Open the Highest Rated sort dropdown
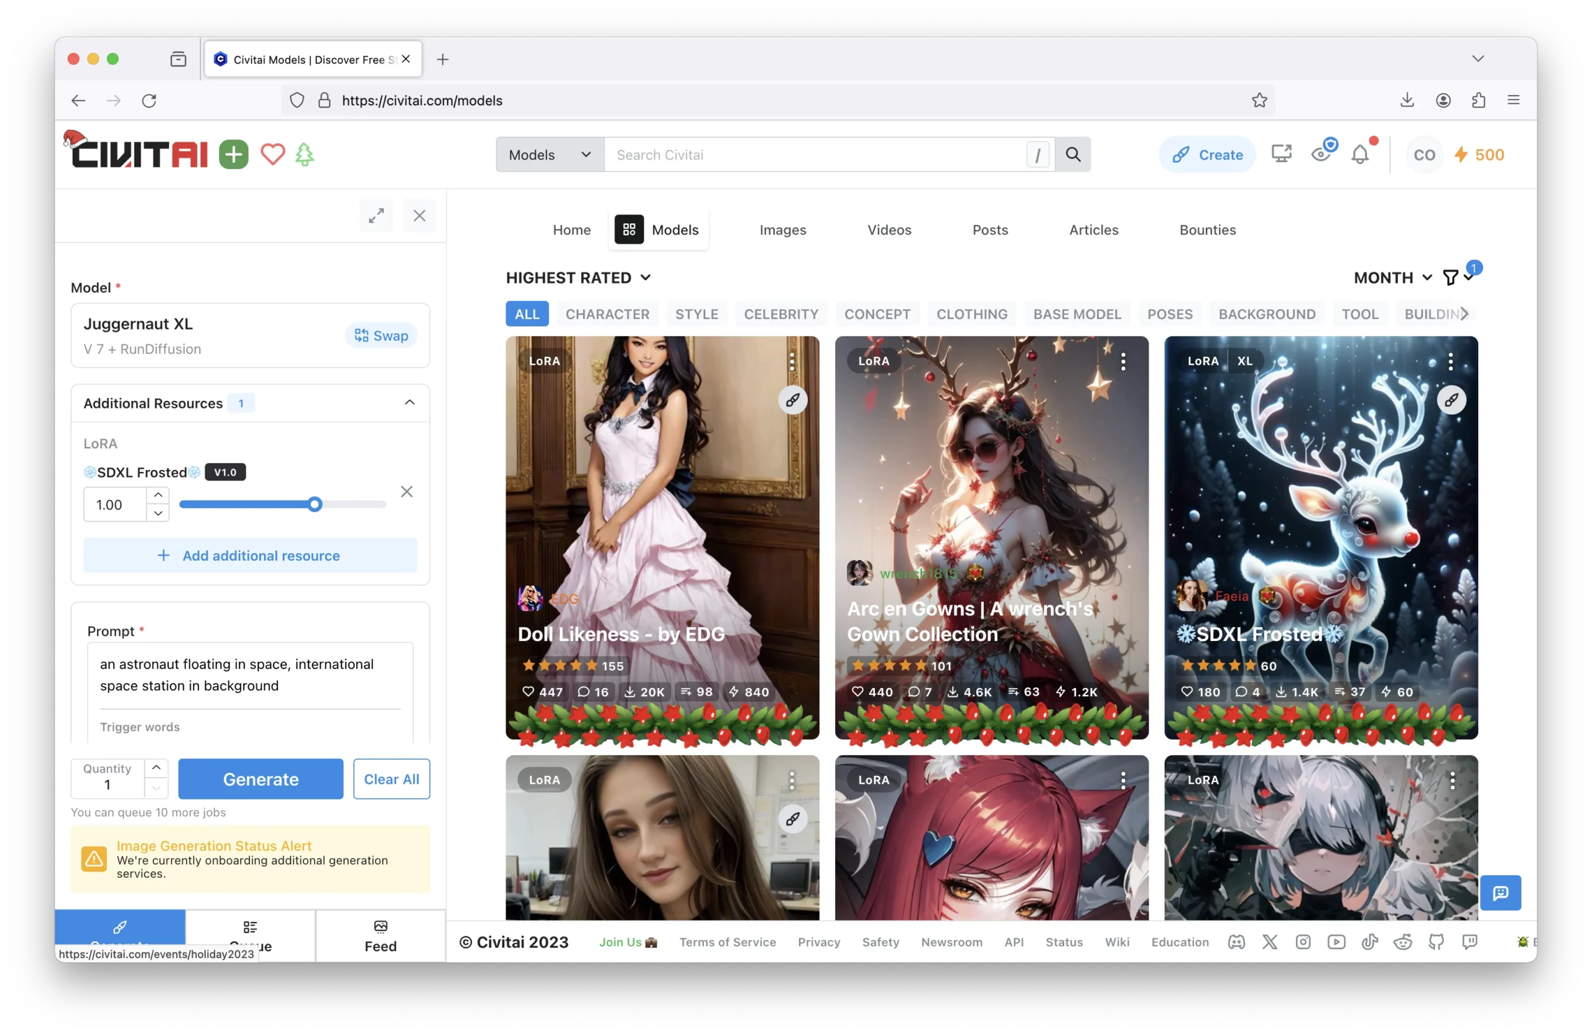Image resolution: width=1592 pixels, height=1035 pixels. pos(578,277)
